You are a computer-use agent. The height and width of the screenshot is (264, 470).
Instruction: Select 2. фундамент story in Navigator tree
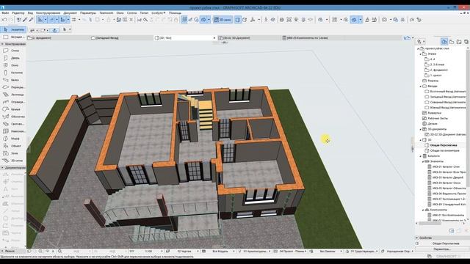pyautogui.click(x=439, y=70)
